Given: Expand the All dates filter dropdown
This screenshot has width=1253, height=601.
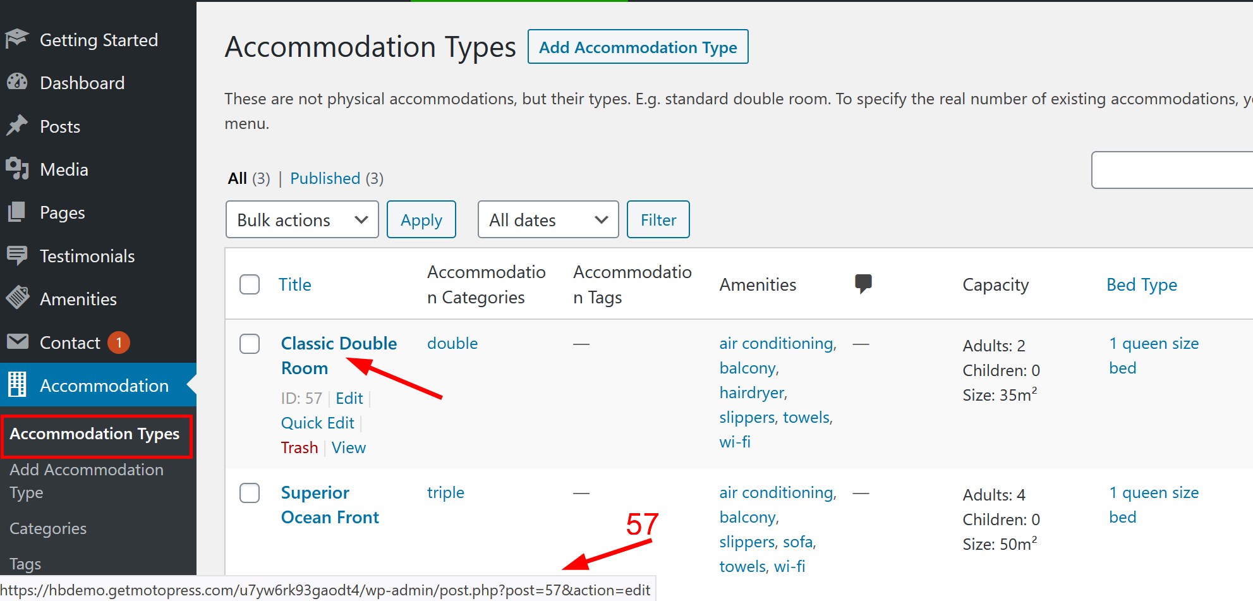Looking at the screenshot, I should tap(547, 219).
